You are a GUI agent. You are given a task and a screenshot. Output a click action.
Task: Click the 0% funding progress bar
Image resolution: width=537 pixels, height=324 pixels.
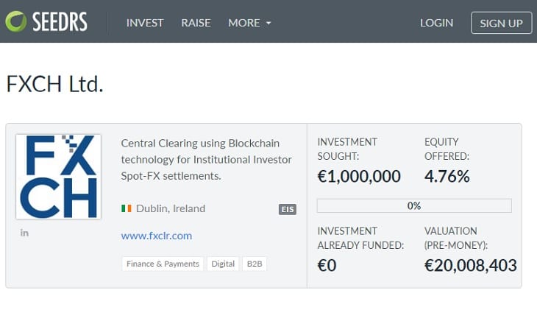pyautogui.click(x=414, y=205)
